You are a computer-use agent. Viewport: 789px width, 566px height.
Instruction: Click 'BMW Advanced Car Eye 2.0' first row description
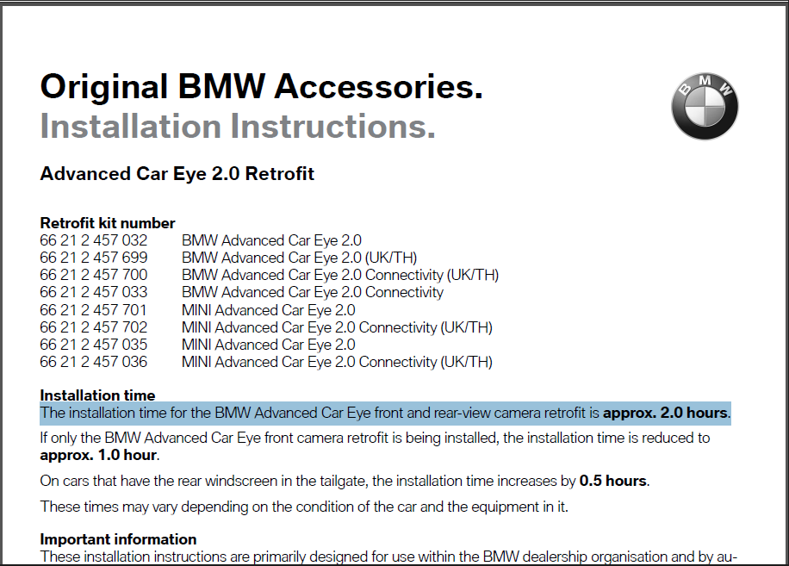point(271,240)
